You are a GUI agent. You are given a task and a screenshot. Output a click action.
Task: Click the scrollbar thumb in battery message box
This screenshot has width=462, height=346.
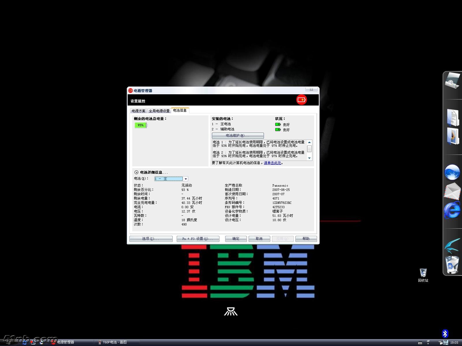[x=309, y=148]
